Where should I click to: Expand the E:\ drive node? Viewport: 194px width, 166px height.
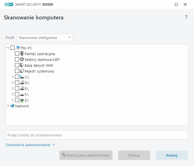click(x=12, y=88)
